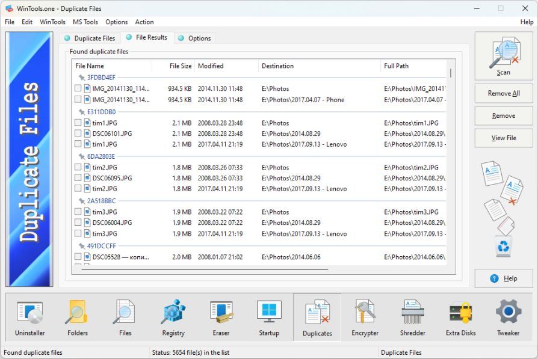Open the MS Tools menu
Viewport: 538px width, 359px height.
click(x=85, y=22)
